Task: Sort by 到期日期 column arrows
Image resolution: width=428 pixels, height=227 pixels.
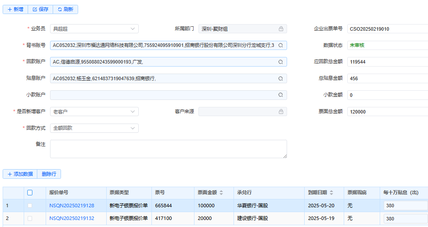Action: [331, 193]
